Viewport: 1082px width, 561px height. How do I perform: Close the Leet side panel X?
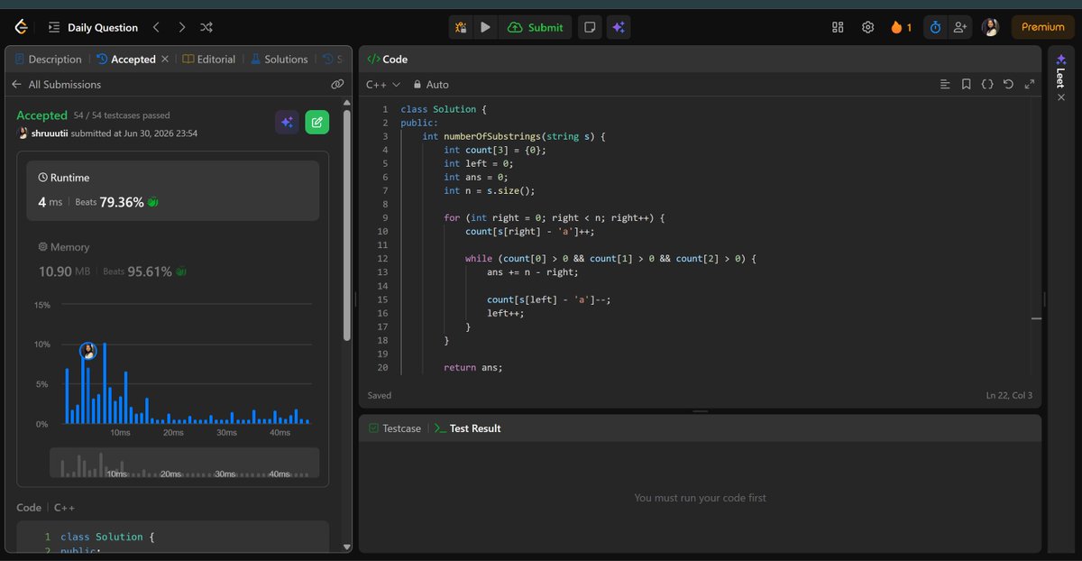(1061, 97)
